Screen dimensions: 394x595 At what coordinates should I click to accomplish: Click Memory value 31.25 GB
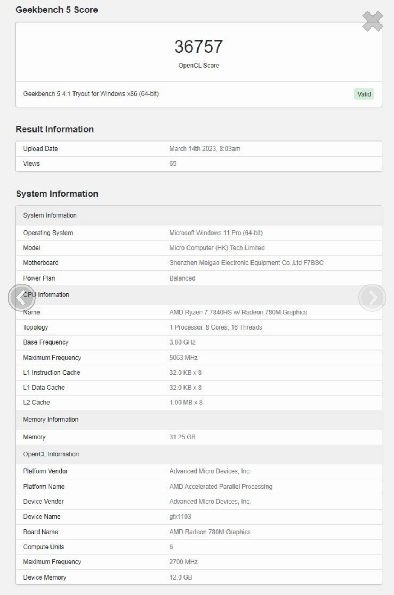pos(182,437)
